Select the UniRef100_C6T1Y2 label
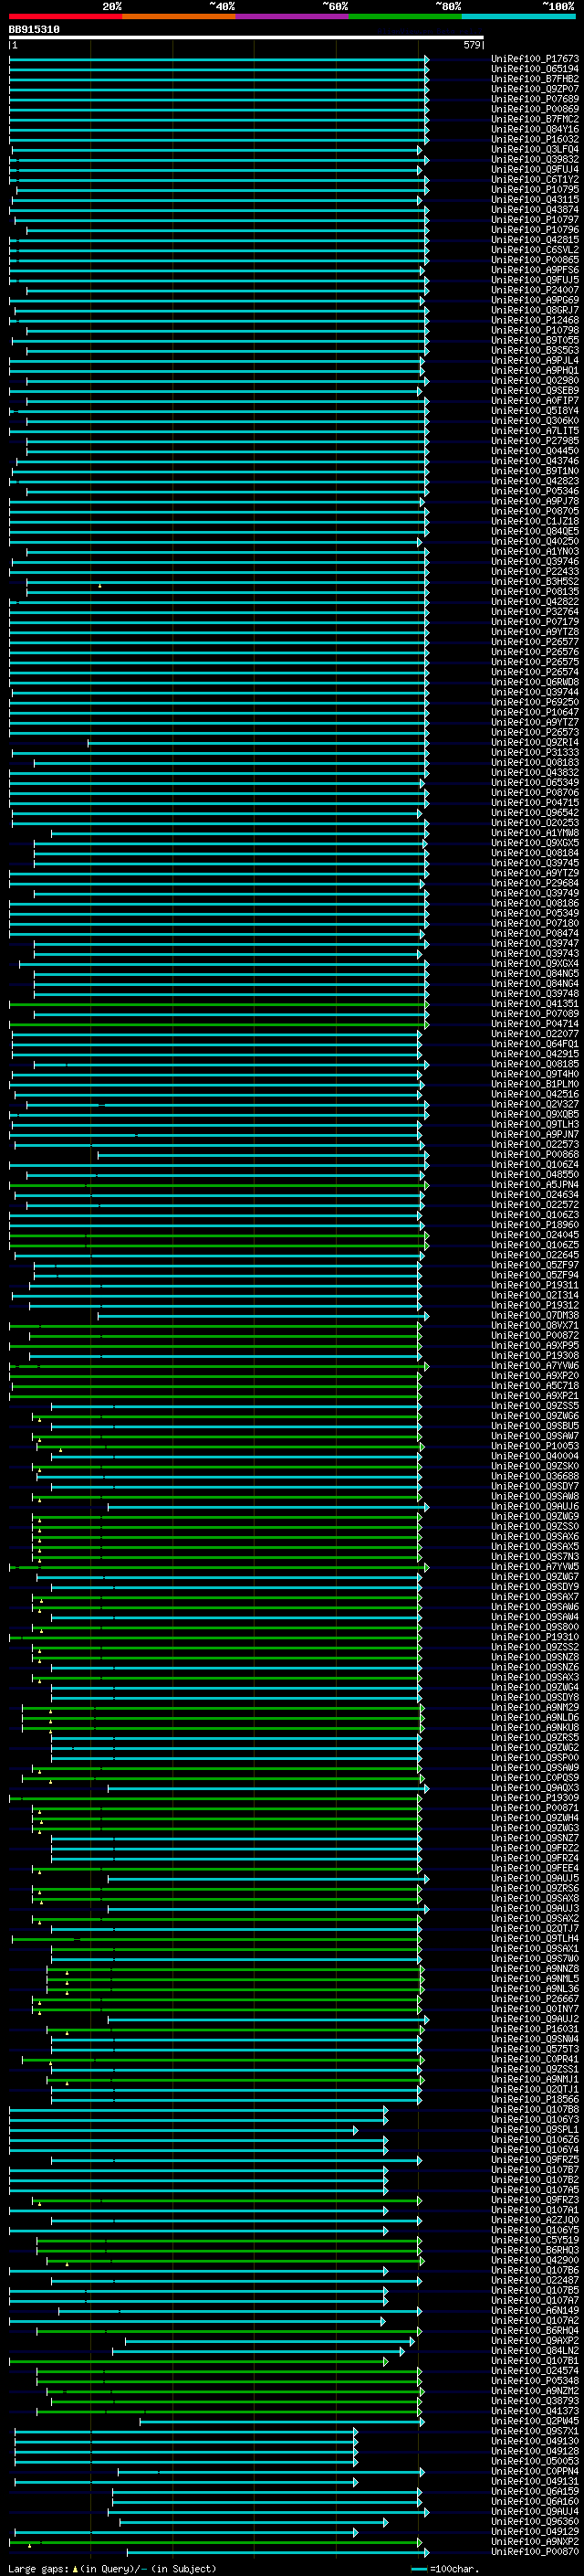This screenshot has height=2576, width=584. pyautogui.click(x=535, y=180)
